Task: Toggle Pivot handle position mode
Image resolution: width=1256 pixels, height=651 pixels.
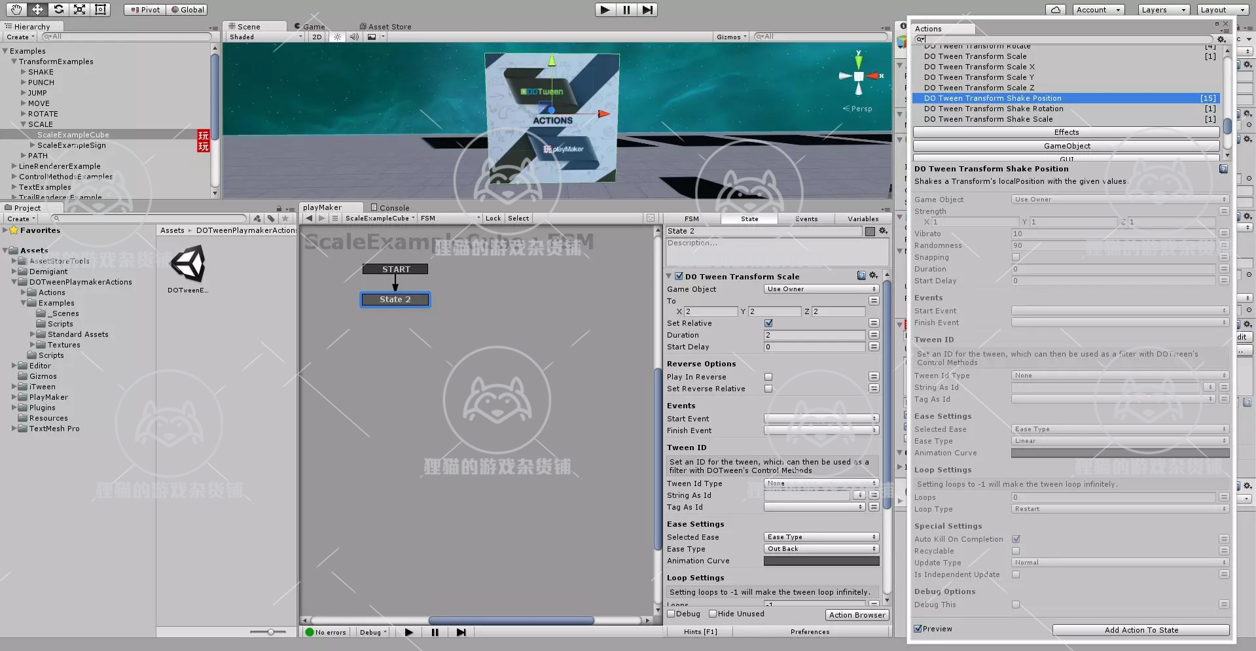Action: 145,10
